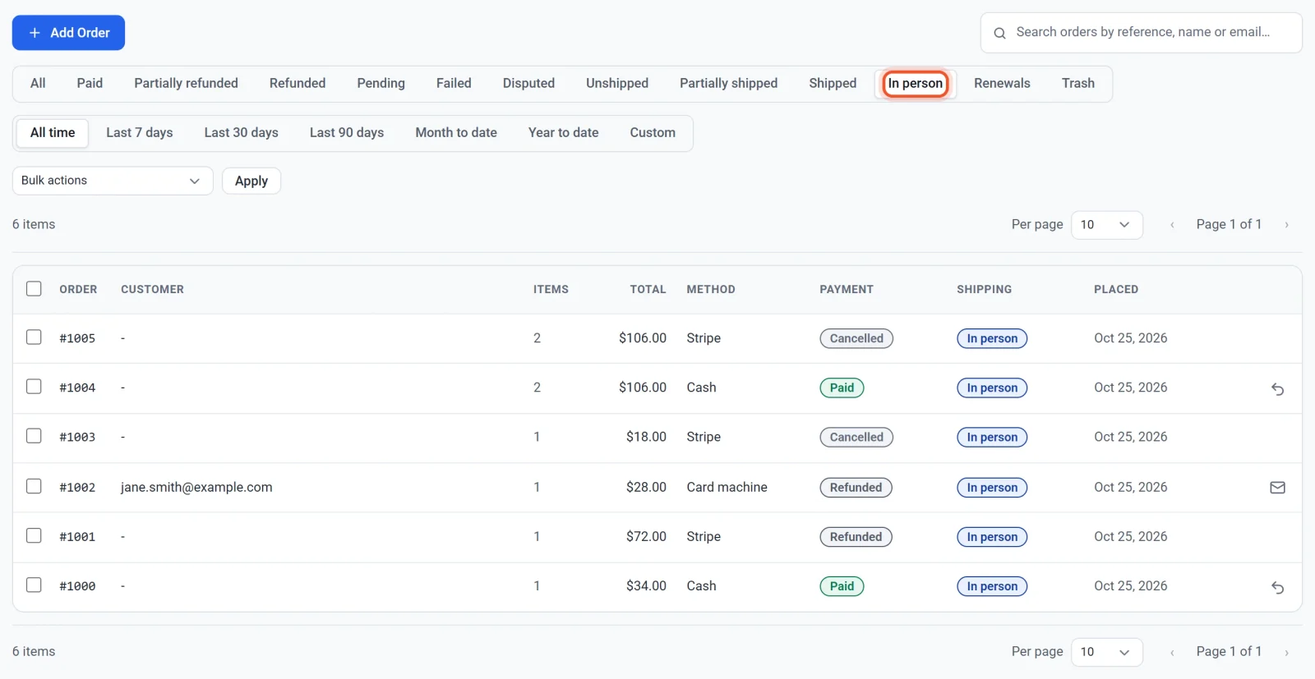Switch to the All orders tab
The height and width of the screenshot is (679, 1315).
(38, 84)
